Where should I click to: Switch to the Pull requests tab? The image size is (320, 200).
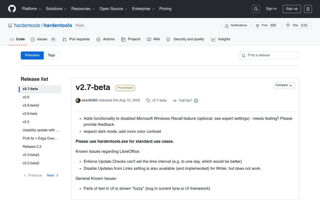(76, 39)
